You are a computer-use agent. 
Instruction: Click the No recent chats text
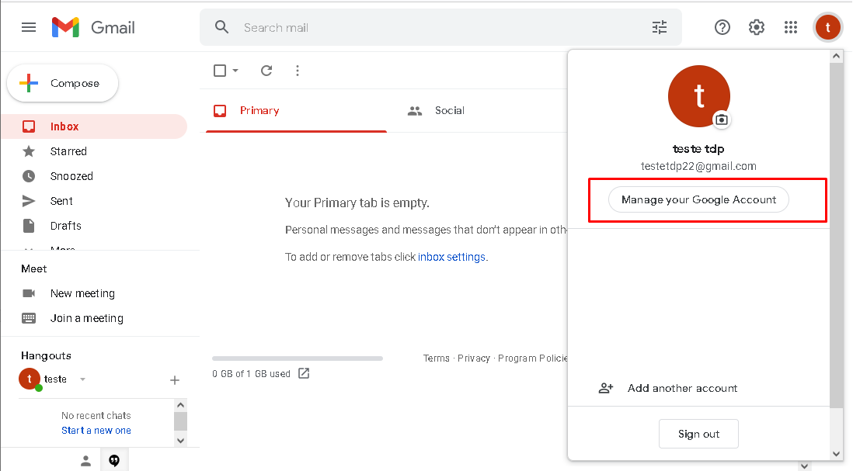pyautogui.click(x=96, y=416)
